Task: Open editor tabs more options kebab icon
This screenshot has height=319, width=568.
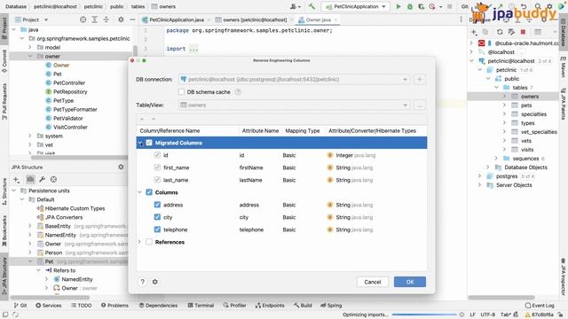Action: coord(461,19)
